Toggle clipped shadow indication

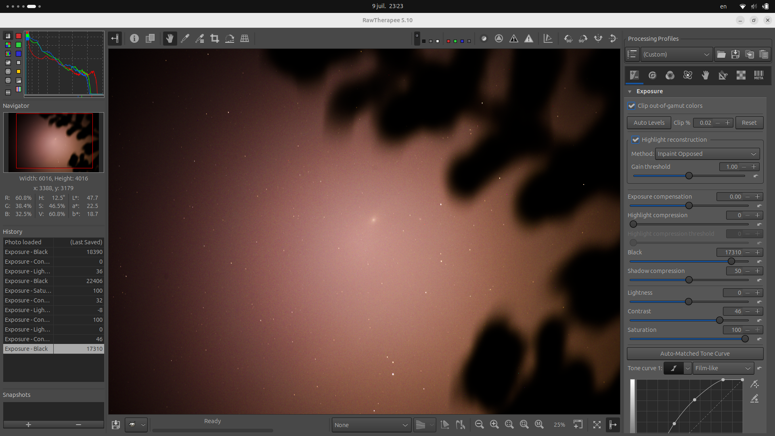514,39
